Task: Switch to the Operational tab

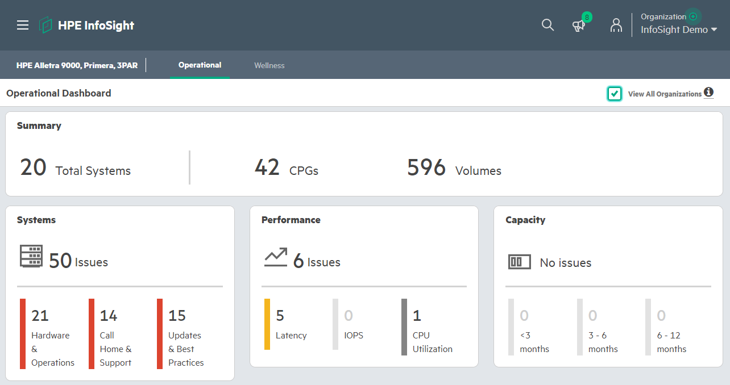Action: click(200, 65)
